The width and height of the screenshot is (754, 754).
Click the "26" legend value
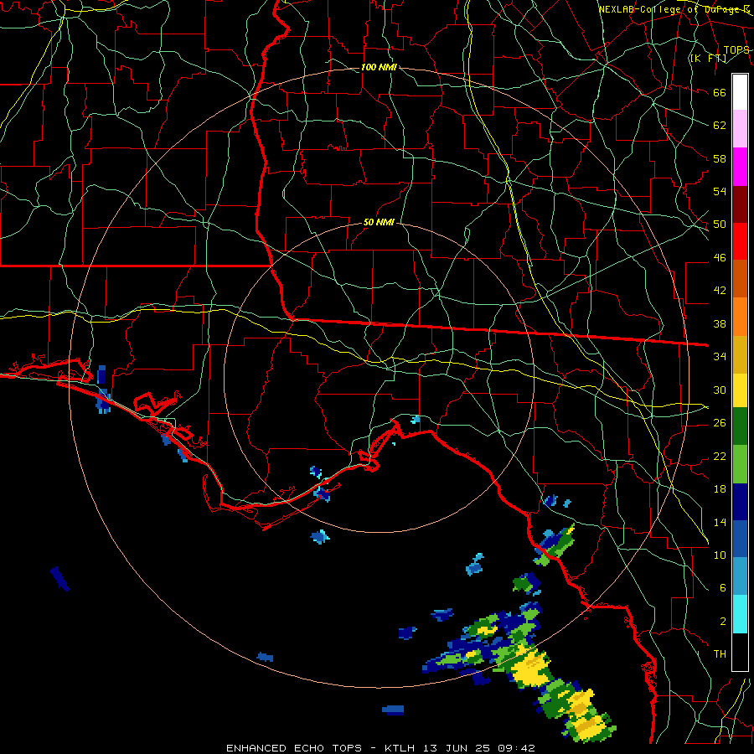click(x=720, y=423)
